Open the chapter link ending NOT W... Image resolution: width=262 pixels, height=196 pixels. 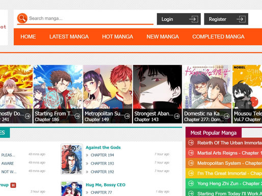click(x=9, y=172)
